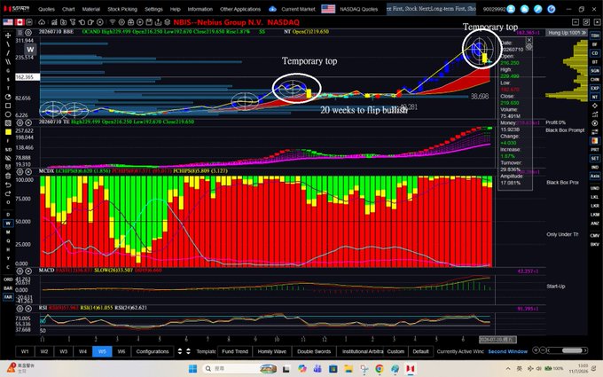The width and height of the screenshot is (603, 377).
Task: Expand the Hung Up 100% panel
Action: point(567,33)
